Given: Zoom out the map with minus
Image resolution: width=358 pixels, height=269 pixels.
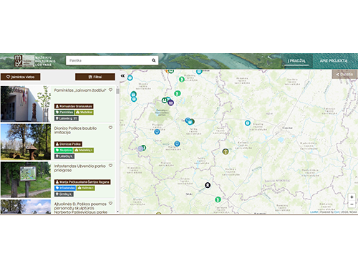Looking at the screenshot, I should click(352, 204).
